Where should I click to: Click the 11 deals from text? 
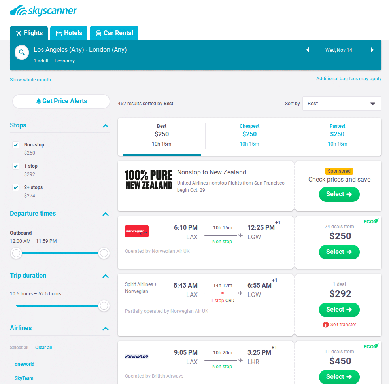tap(339, 352)
